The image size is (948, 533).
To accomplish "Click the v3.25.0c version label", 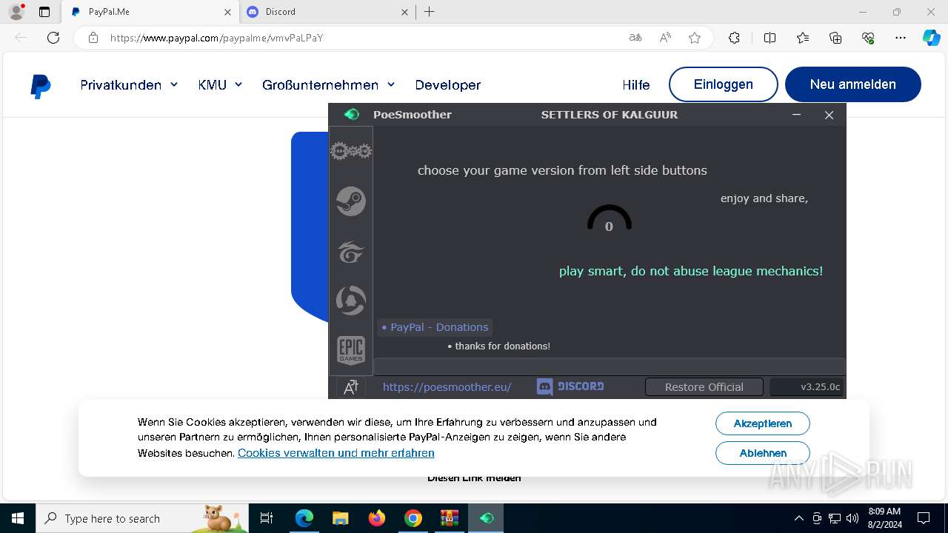I will pos(807,386).
